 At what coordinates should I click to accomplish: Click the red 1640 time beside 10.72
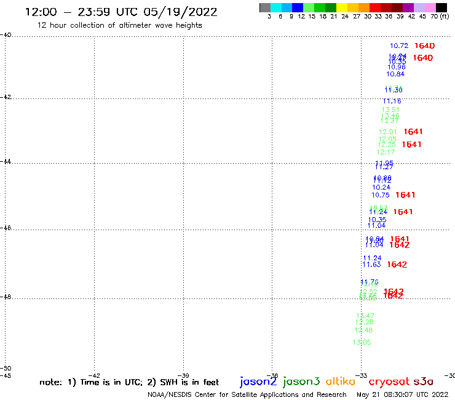[x=424, y=46]
